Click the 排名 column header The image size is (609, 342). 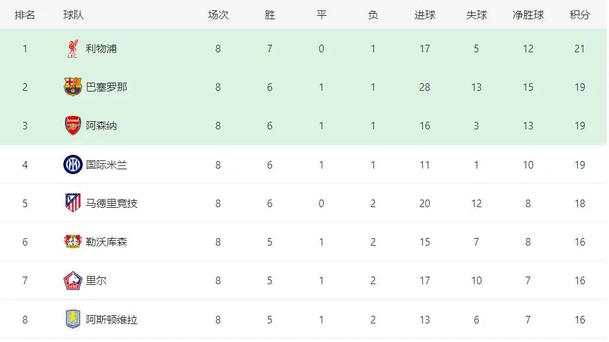[x=25, y=14]
